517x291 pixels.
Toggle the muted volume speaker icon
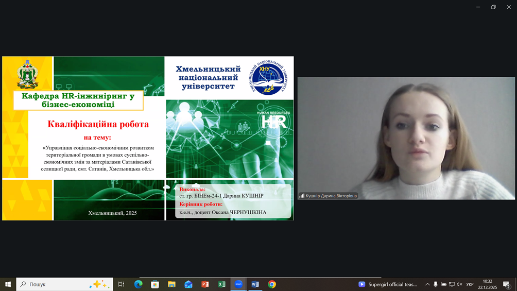pos(459,284)
